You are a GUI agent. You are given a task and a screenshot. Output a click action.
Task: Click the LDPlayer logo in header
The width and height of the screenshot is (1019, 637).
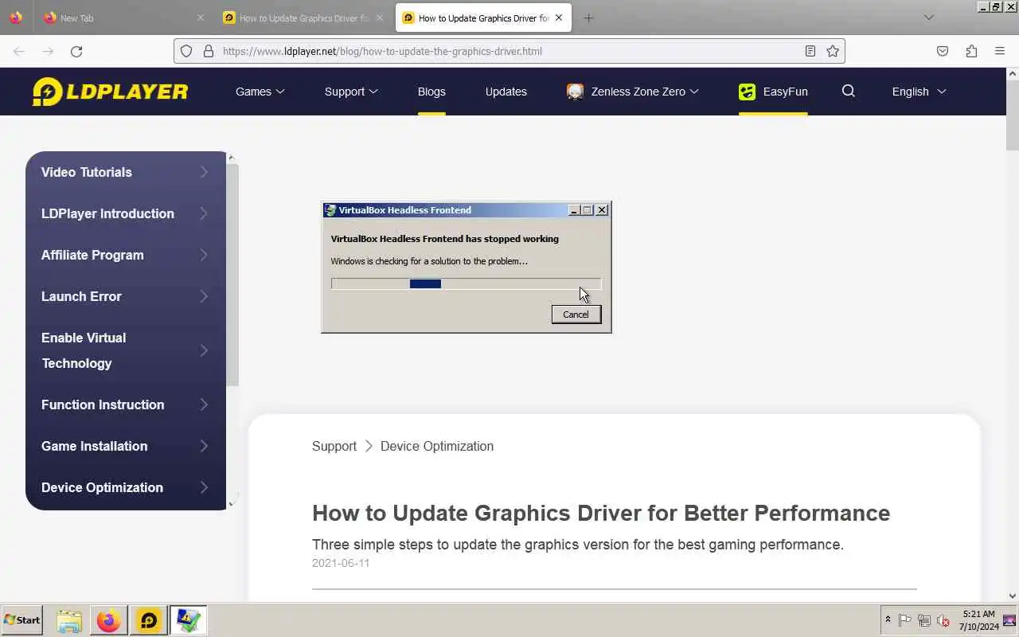pos(110,92)
